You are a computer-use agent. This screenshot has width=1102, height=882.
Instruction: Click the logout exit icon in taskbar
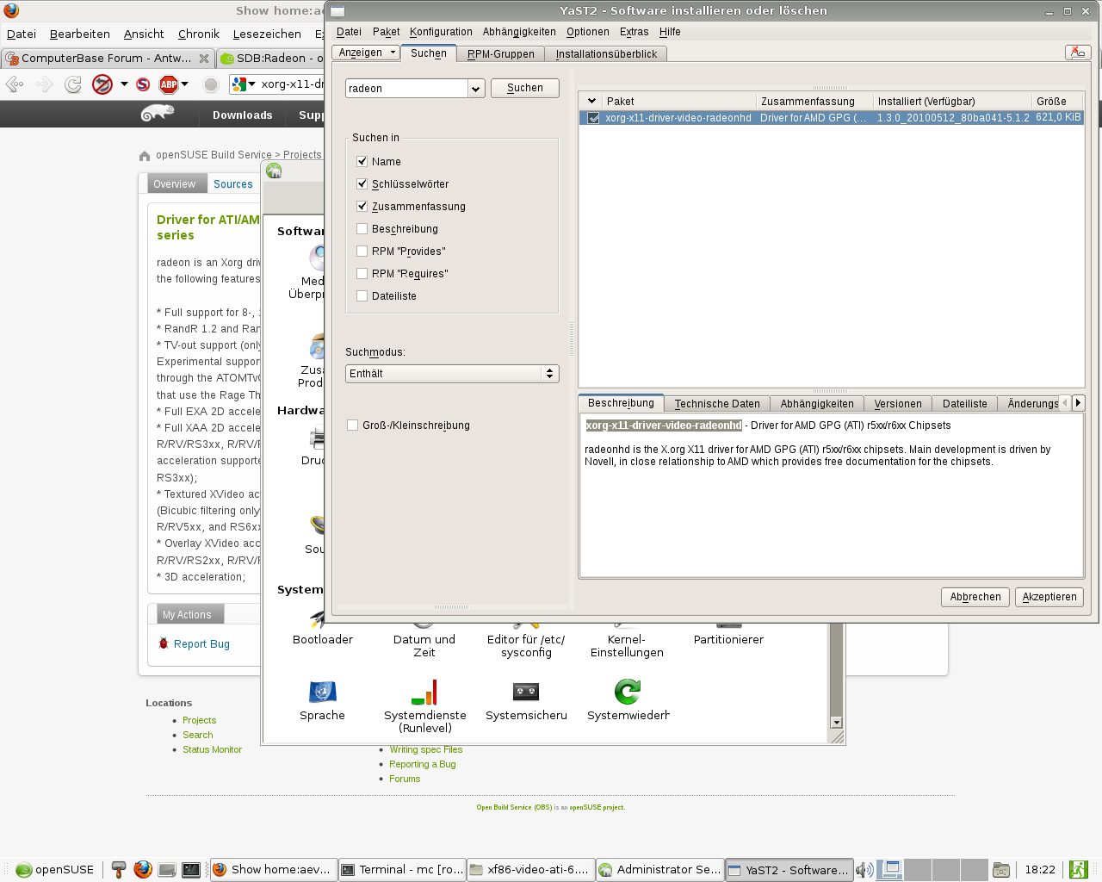(1078, 870)
